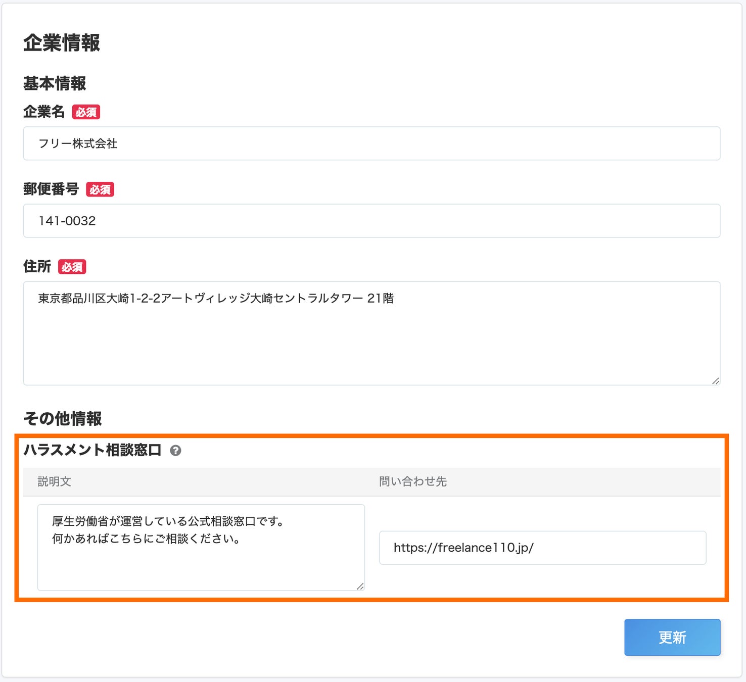
Task: Click the 必須 badge next to 郵便番号
Action: pos(100,189)
